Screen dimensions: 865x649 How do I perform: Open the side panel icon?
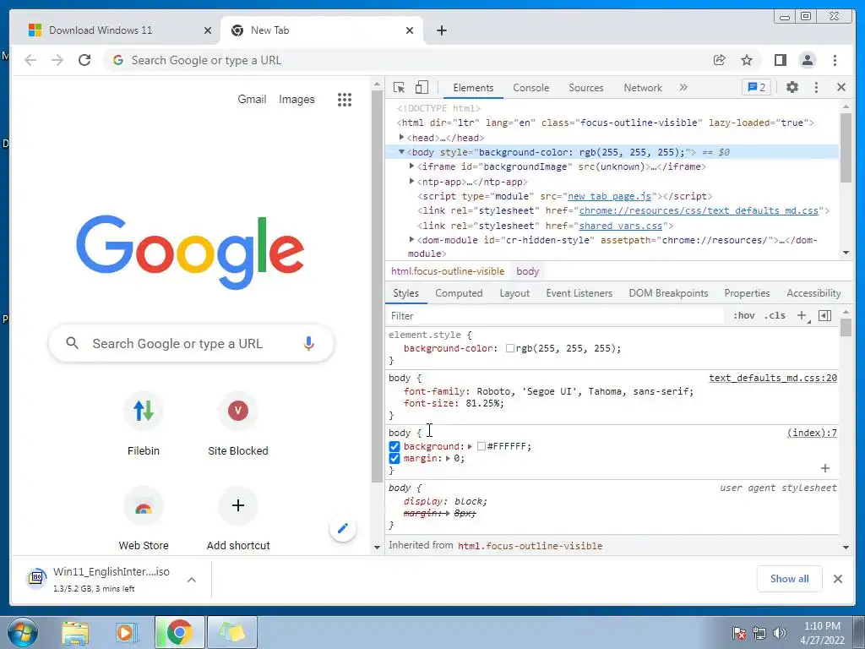780,60
